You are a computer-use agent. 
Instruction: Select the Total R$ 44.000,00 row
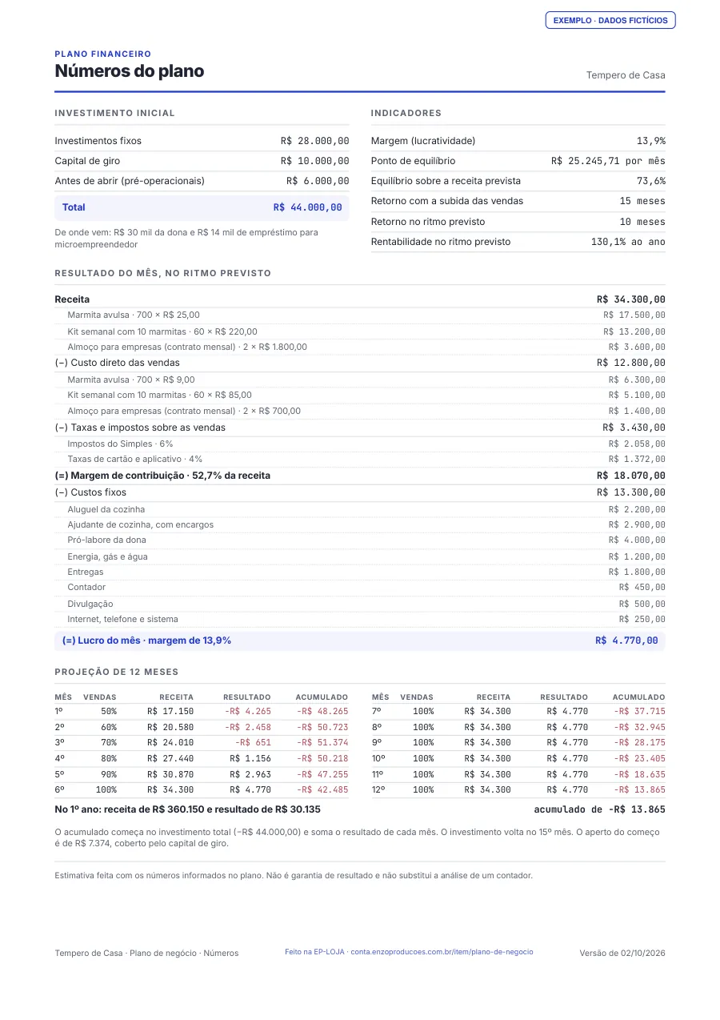(202, 207)
